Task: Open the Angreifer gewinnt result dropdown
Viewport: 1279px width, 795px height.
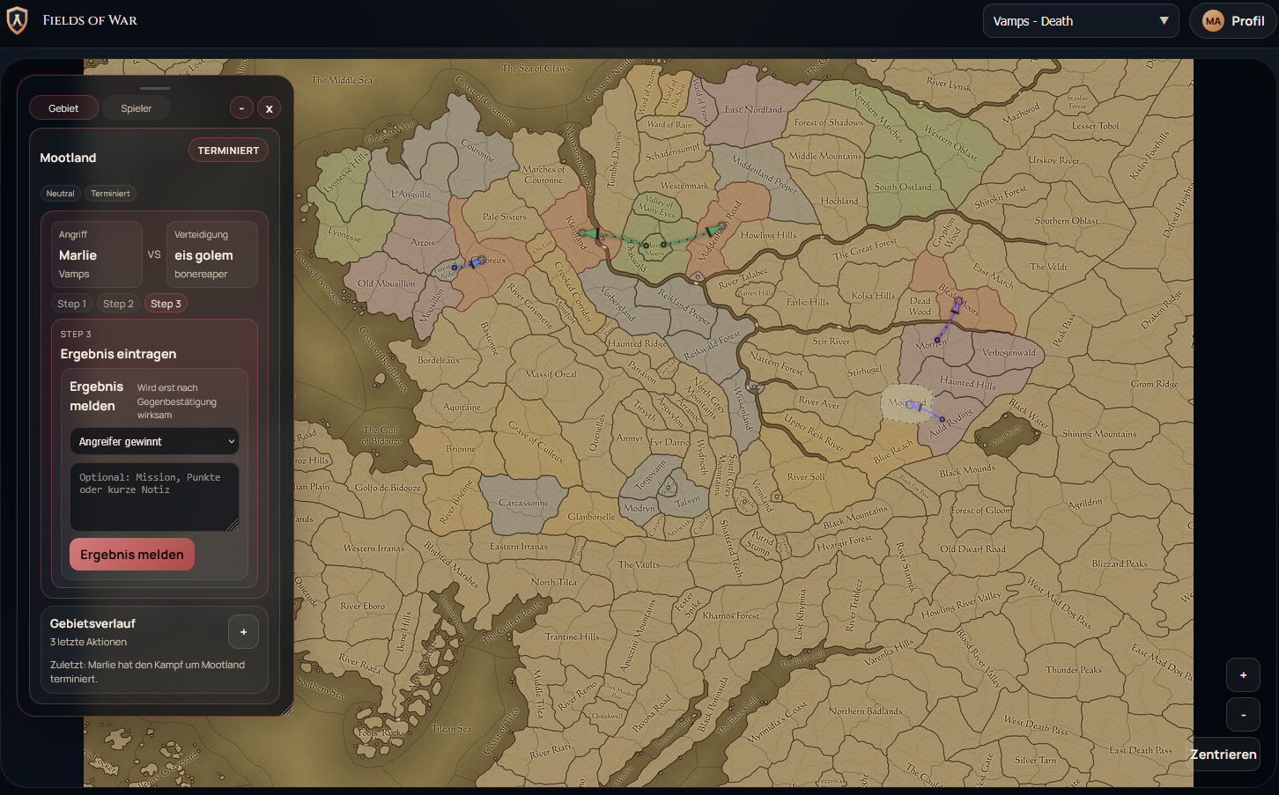Action: pos(154,441)
